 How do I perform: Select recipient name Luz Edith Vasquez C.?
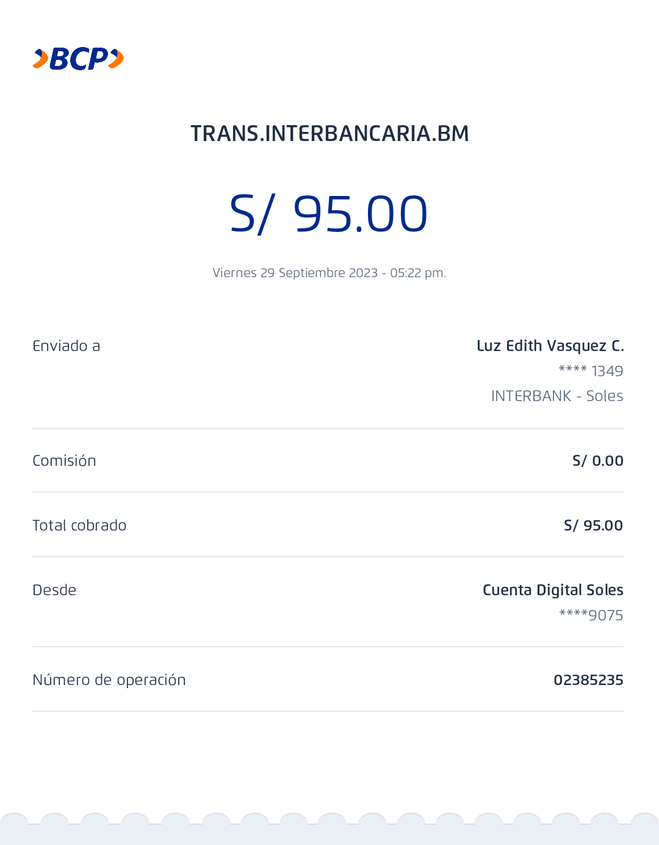click(550, 346)
